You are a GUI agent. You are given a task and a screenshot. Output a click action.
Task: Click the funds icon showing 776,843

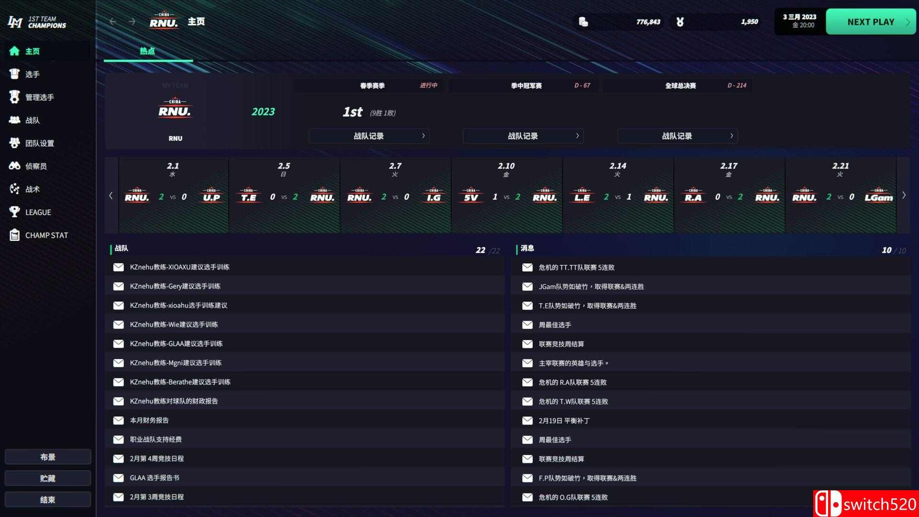click(584, 22)
